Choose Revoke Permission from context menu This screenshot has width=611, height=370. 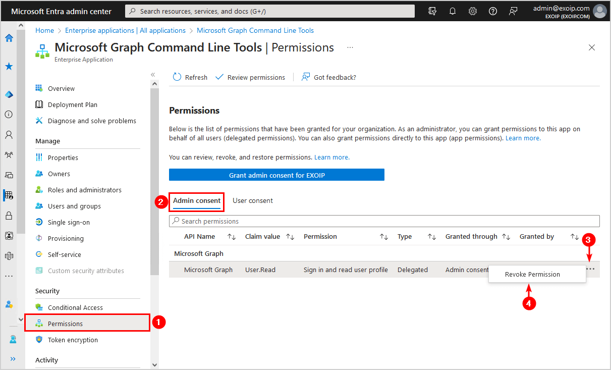click(537, 275)
